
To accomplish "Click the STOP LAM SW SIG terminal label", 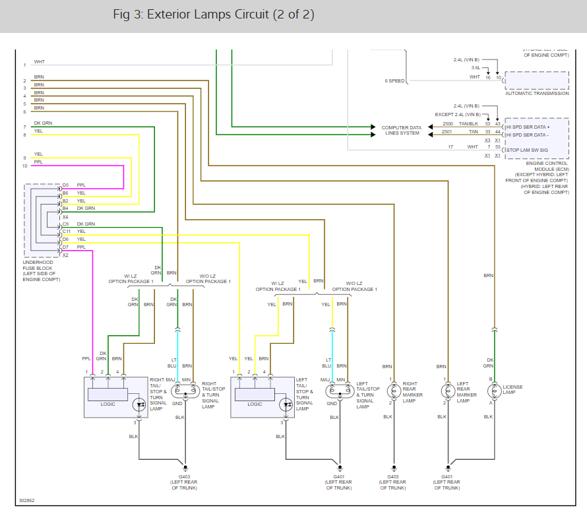I will [527, 150].
